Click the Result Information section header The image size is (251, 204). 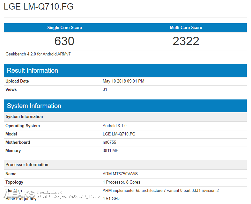tap(125, 70)
